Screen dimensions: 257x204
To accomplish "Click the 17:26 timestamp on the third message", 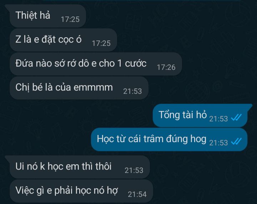I will click(x=166, y=67).
